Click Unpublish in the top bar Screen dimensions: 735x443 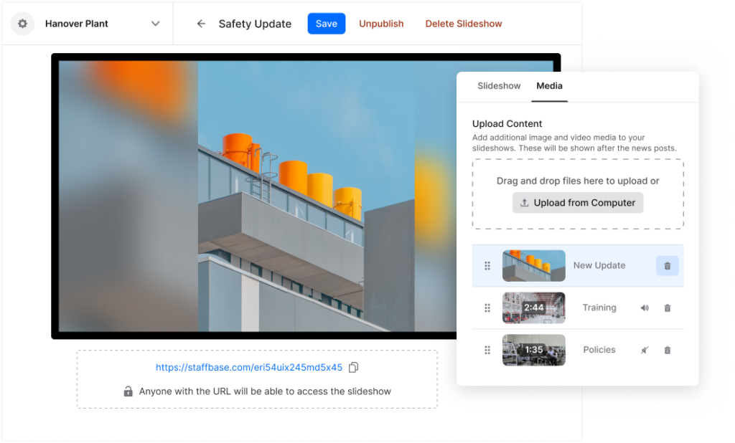click(x=381, y=24)
